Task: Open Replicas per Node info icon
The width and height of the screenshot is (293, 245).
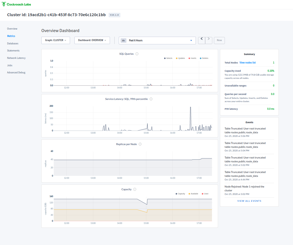Action: point(140,144)
